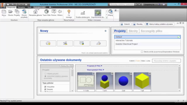Select the Szczegóły pliku tab
Image resolution: width=187 pixels, height=105 pixels.
tap(151, 31)
